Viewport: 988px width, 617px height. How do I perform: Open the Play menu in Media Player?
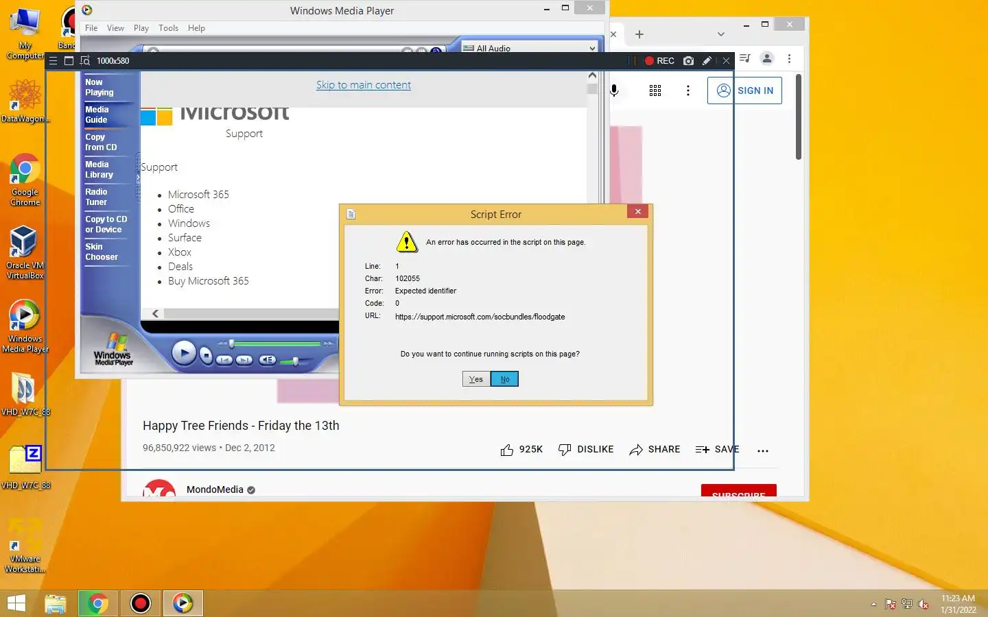[x=141, y=28]
